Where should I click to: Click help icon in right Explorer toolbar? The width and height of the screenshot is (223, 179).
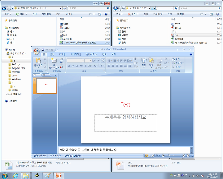click(217, 14)
